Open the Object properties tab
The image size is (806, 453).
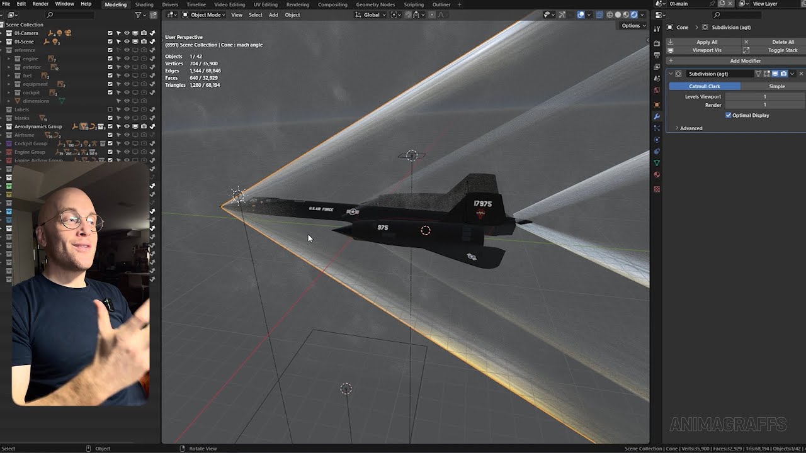(x=657, y=104)
